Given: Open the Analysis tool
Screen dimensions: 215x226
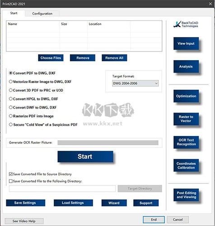Looking at the screenshot, I should 186,66.
